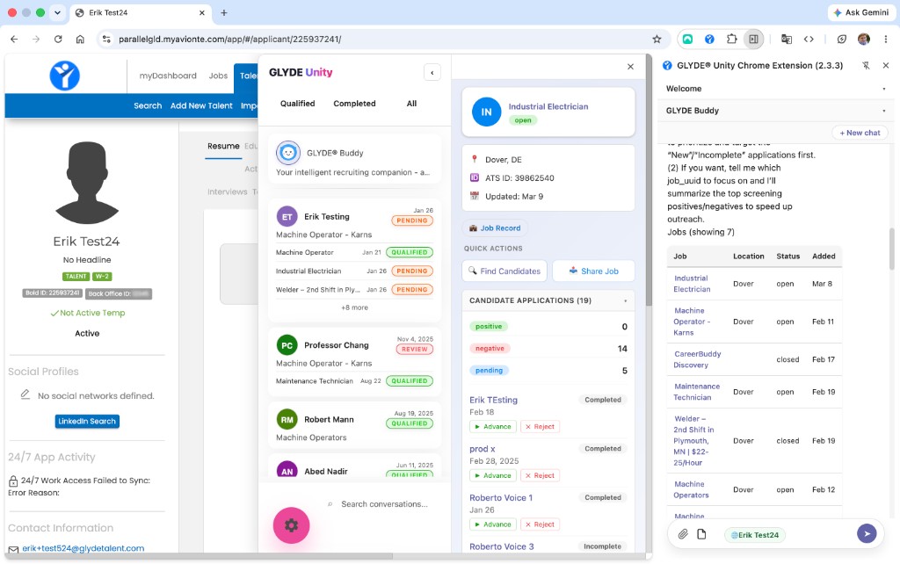Viewport: 900px width, 564px height.
Task: Show +8 more jobs for Erik Testing
Action: (x=354, y=307)
